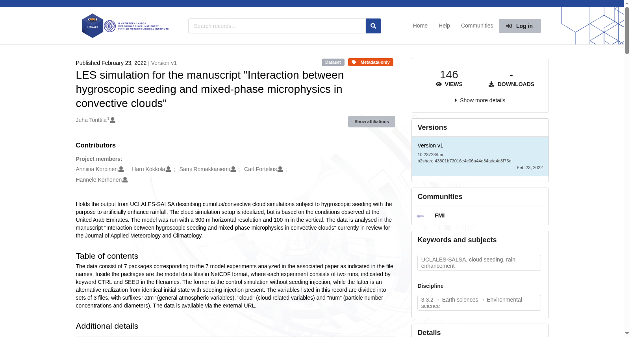Click the Feb 23, 2022 version date
This screenshot has width=630, height=337.
click(530, 168)
